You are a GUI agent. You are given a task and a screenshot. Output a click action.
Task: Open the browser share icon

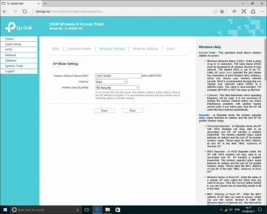pos(253,12)
